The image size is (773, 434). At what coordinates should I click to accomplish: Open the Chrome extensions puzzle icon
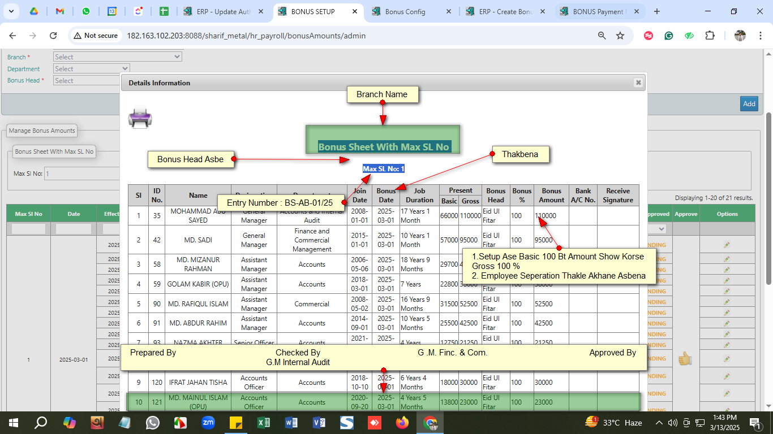click(710, 36)
